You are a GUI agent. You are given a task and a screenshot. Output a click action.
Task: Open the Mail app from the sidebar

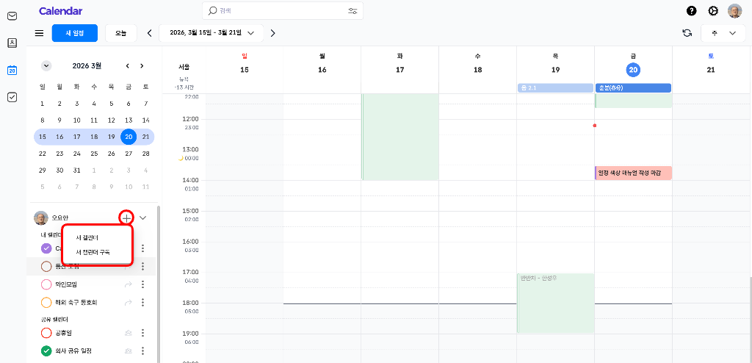[12, 16]
